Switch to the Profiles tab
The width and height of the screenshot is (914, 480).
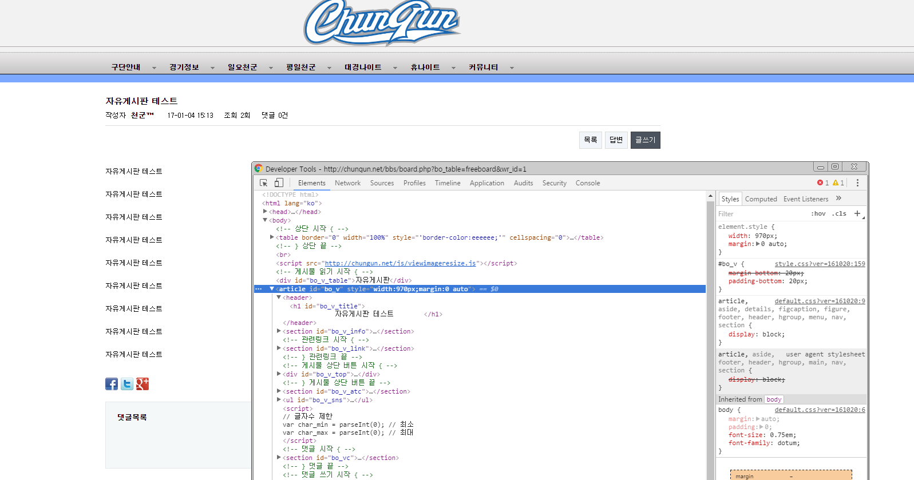(414, 183)
